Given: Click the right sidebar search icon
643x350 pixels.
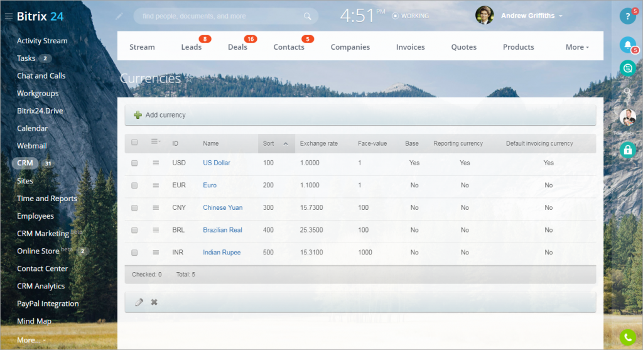Looking at the screenshot, I should coord(627,92).
